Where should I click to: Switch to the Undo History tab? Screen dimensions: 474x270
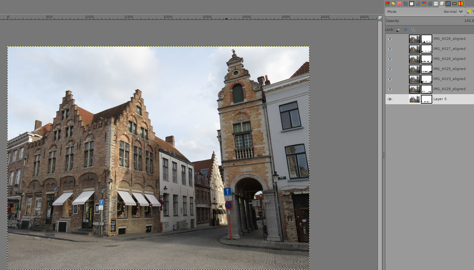[x=393, y=4]
